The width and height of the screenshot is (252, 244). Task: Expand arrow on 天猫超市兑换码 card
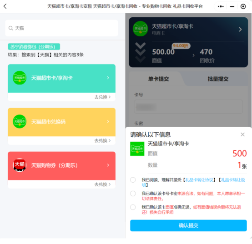tap(108, 121)
